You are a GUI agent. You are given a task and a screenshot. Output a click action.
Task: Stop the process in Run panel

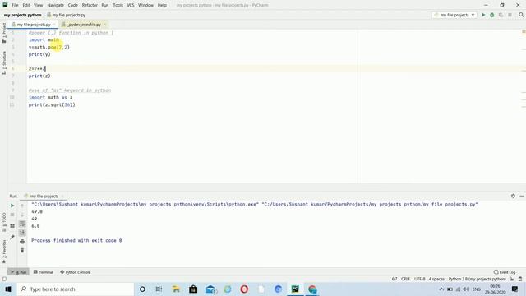[x=12, y=215]
